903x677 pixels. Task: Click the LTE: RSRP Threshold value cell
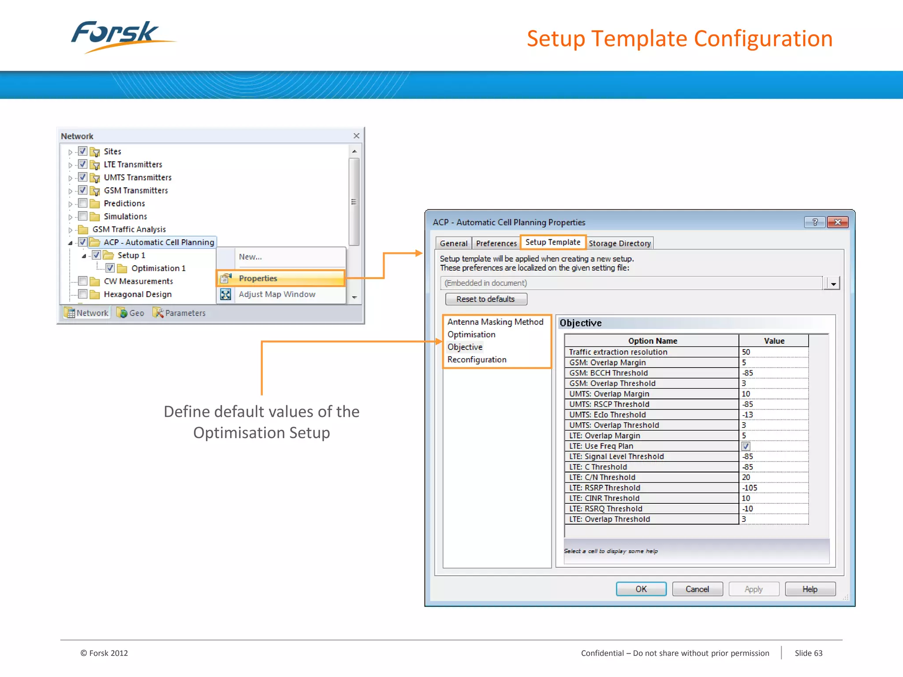click(x=774, y=488)
